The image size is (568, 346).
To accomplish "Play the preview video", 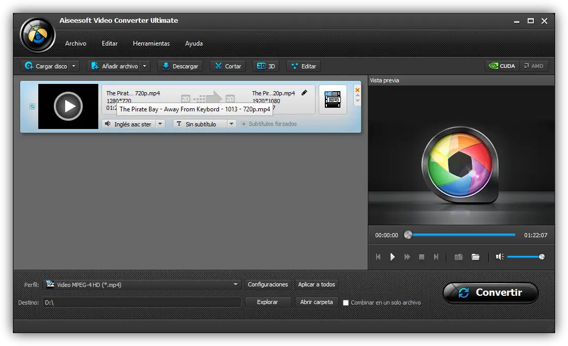I will click(392, 257).
